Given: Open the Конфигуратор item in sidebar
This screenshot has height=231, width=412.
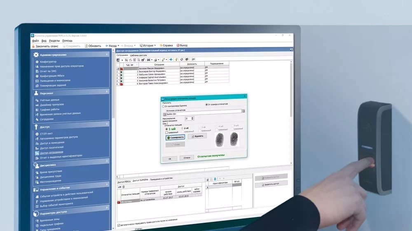Looking at the screenshot, I should (x=48, y=62).
